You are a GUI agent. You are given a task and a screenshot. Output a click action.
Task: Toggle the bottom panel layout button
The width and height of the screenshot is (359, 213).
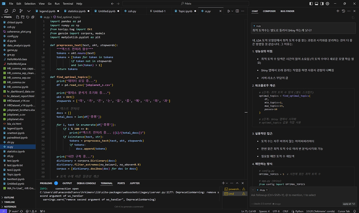click(316, 4)
